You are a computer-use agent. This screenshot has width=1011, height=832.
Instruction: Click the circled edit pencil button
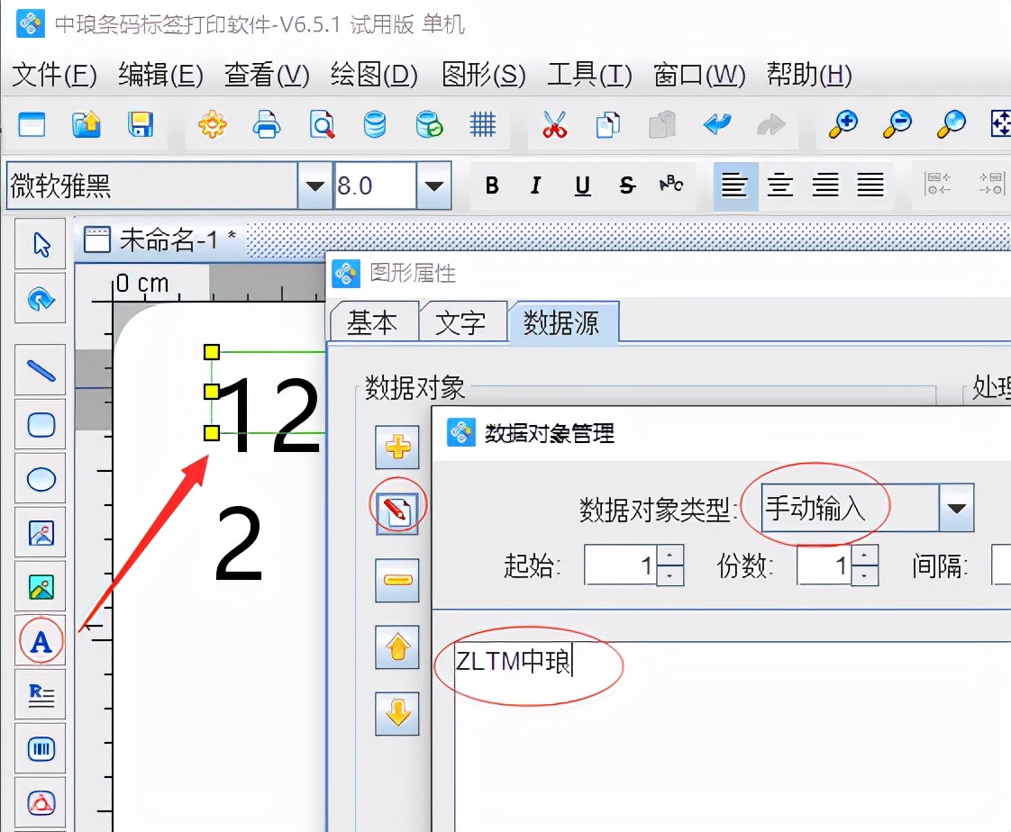396,506
